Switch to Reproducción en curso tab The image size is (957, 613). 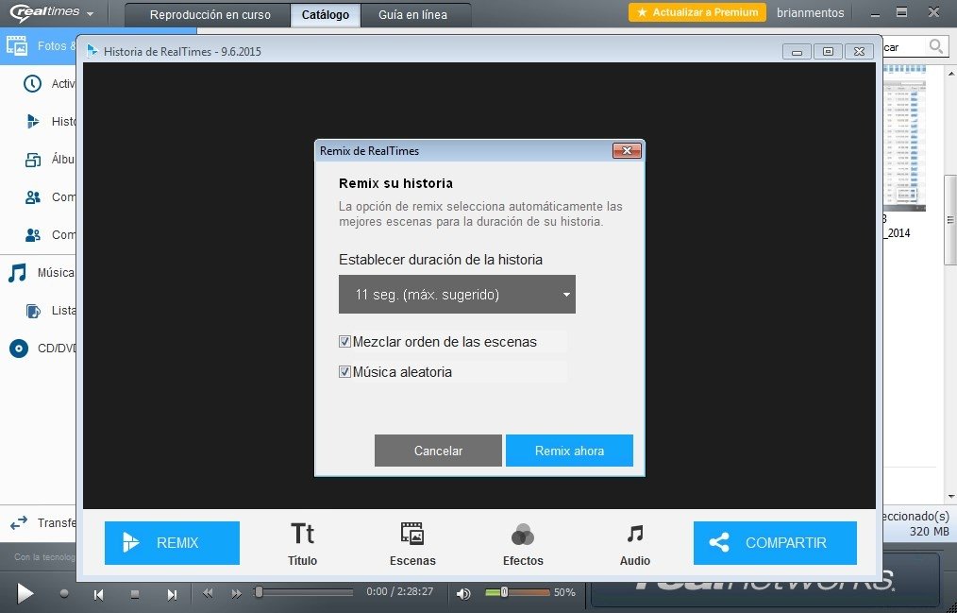click(x=210, y=15)
